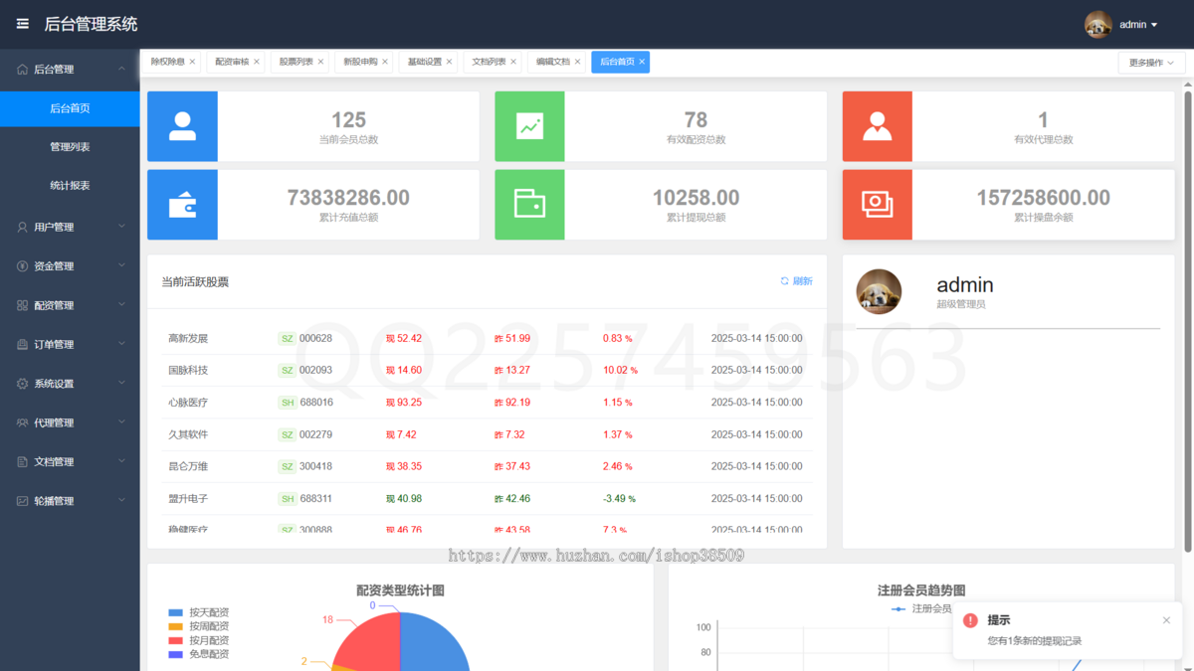Click the red person icon for 有效代理总数
Screen dimensions: 1194x671
[x=877, y=126]
